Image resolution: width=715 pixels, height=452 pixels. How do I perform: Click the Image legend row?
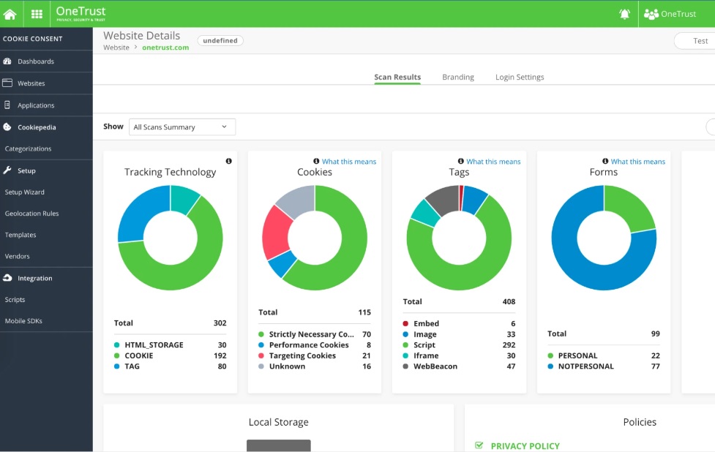(459, 334)
